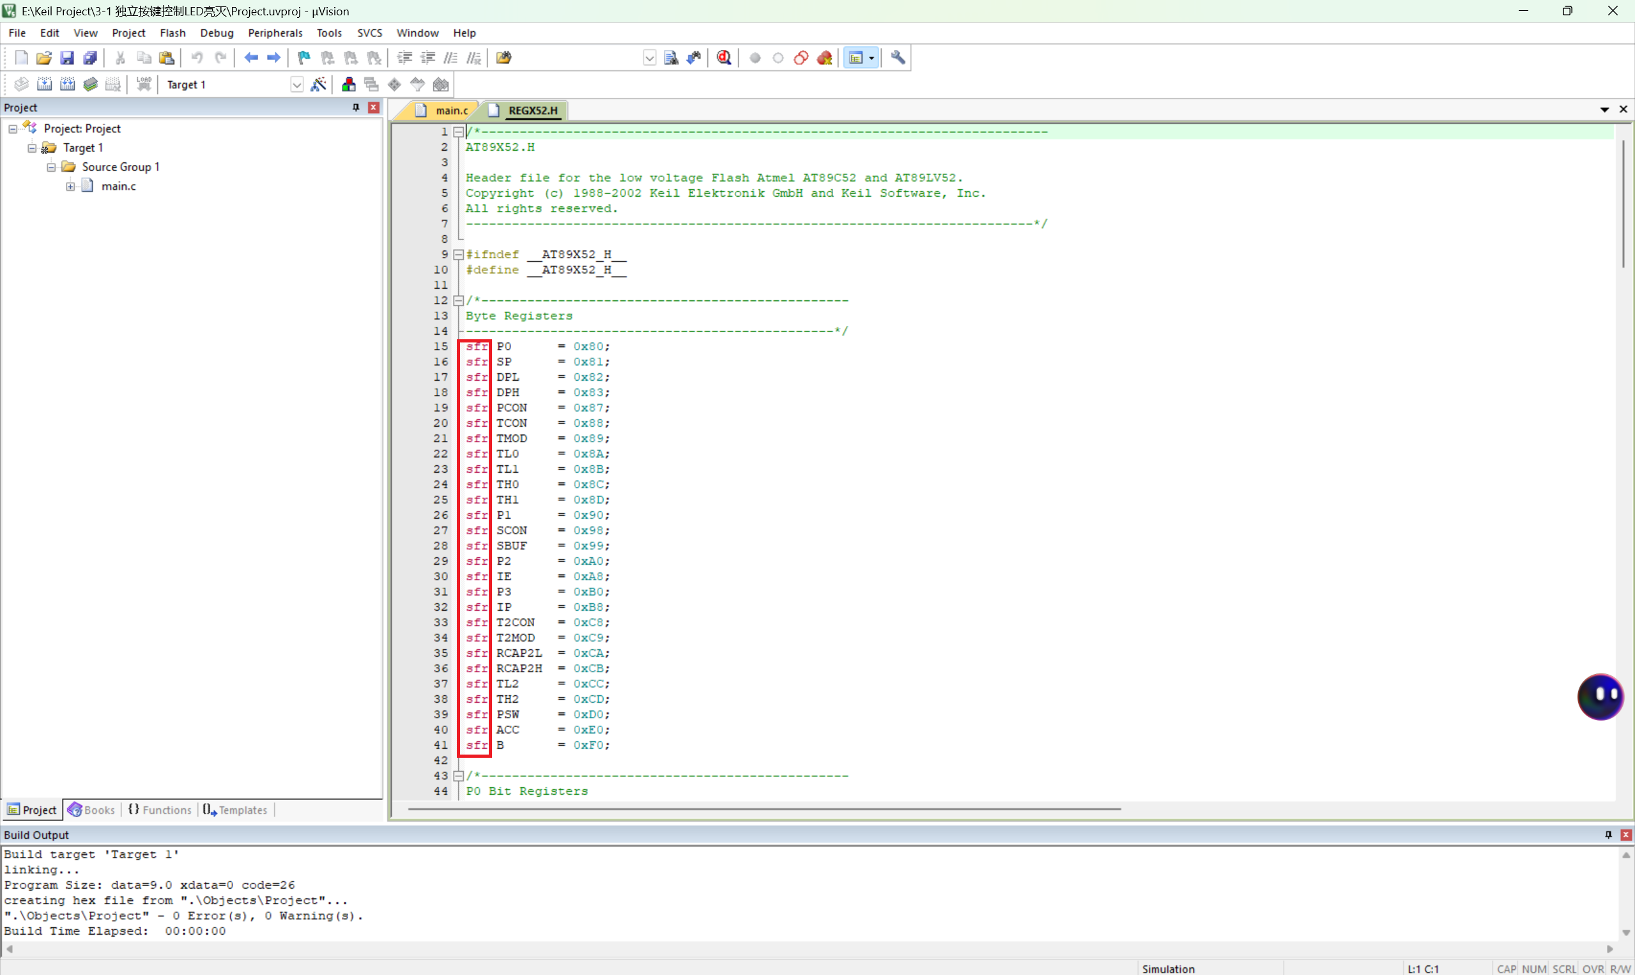Image resolution: width=1635 pixels, height=975 pixels.
Task: Collapse the Source Group 1 folder
Action: click(x=51, y=167)
